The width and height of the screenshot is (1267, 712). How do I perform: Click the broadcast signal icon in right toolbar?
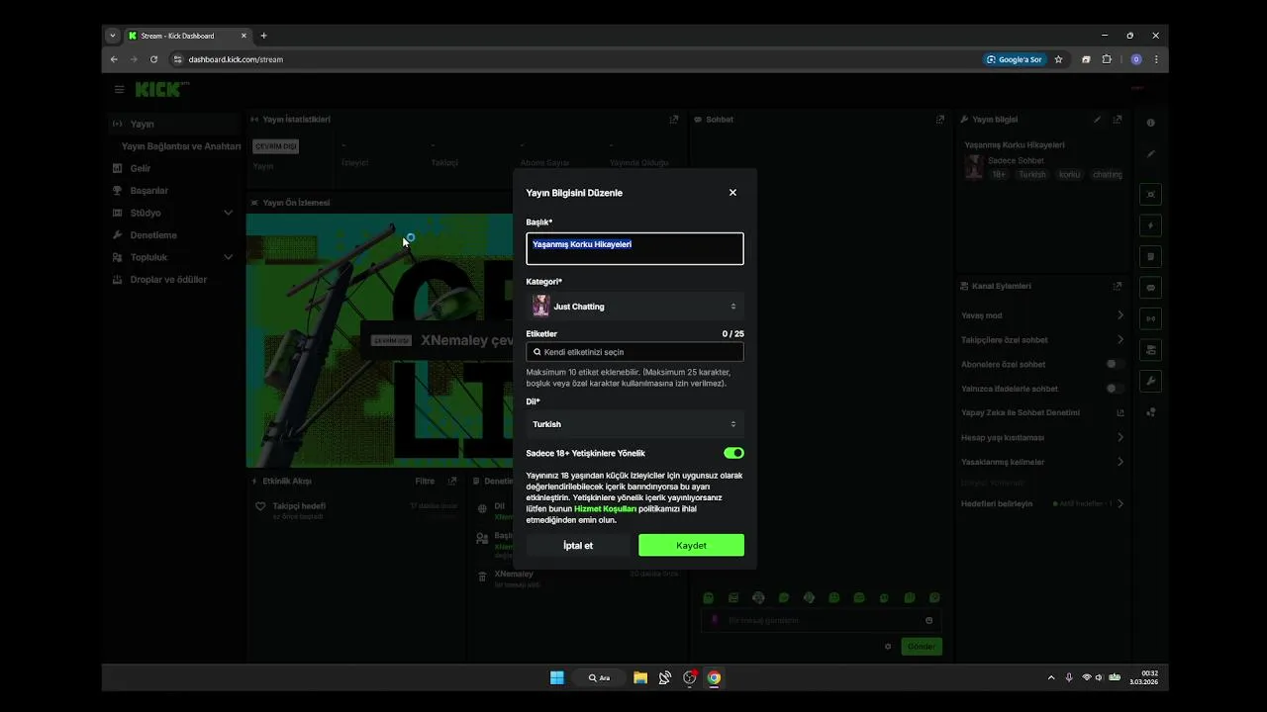pyautogui.click(x=1150, y=319)
